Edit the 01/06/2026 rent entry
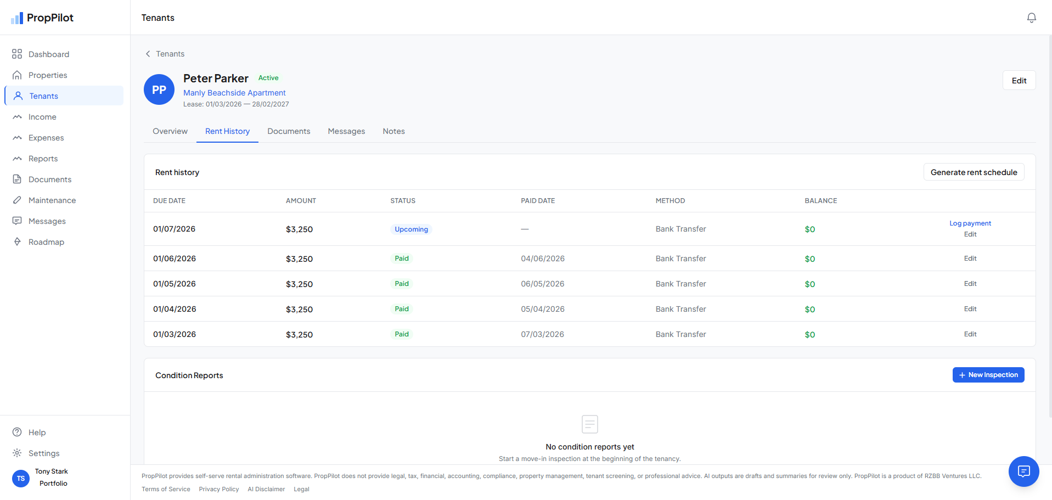 (970, 259)
